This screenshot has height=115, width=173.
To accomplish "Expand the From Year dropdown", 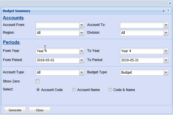I will click(x=82, y=51).
